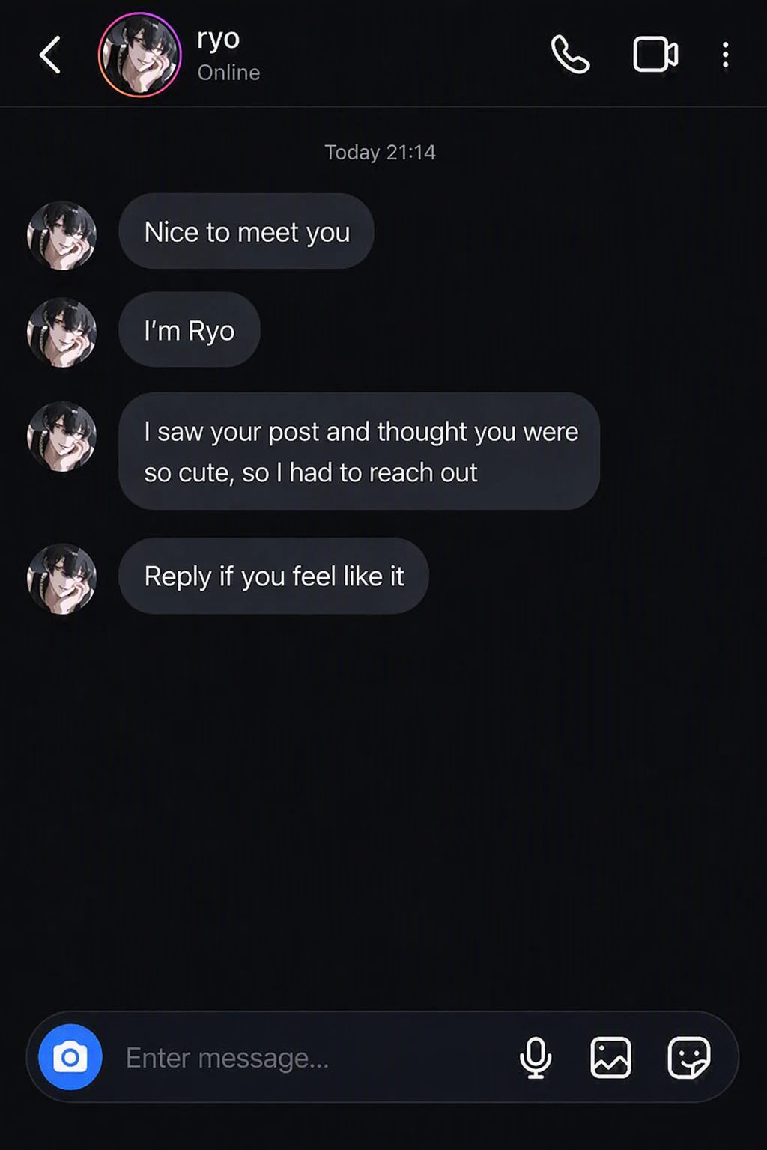Viewport: 767px width, 1150px height.
Task: Tap avatar beside "so cute" message
Action: click(62, 436)
